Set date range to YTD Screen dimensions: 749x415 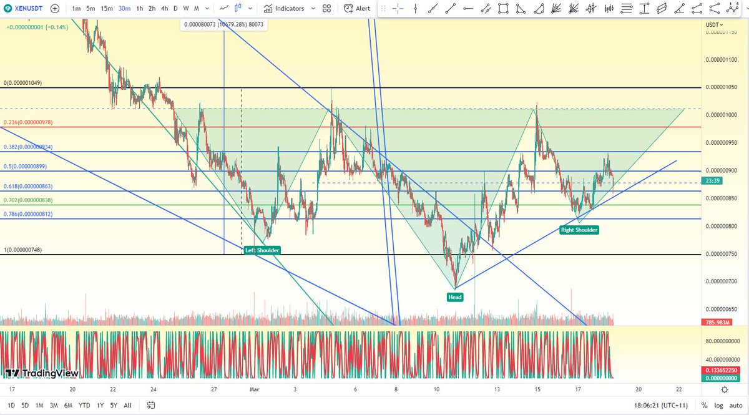(84, 406)
